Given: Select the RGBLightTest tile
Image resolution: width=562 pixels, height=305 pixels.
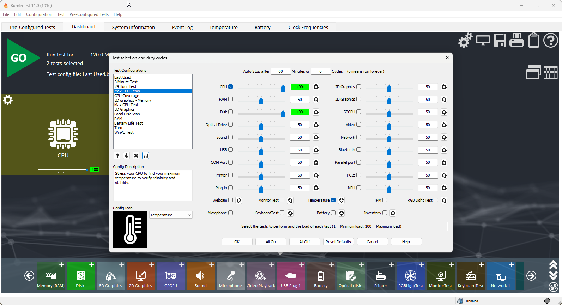Looking at the screenshot, I should (x=411, y=276).
